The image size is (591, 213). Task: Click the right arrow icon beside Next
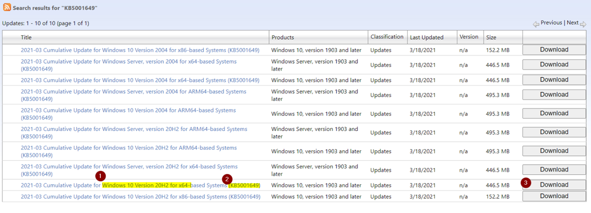pos(583,24)
